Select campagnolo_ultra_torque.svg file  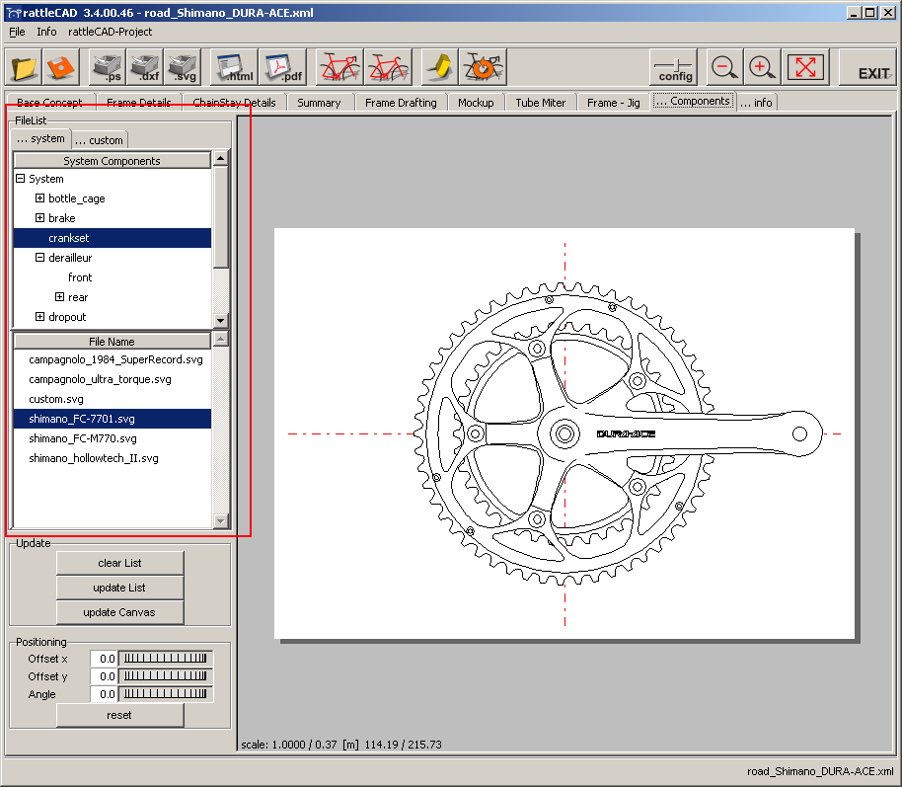click(x=113, y=379)
